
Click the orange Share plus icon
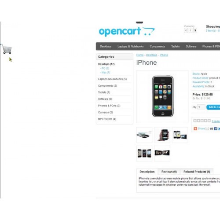(x=195, y=128)
